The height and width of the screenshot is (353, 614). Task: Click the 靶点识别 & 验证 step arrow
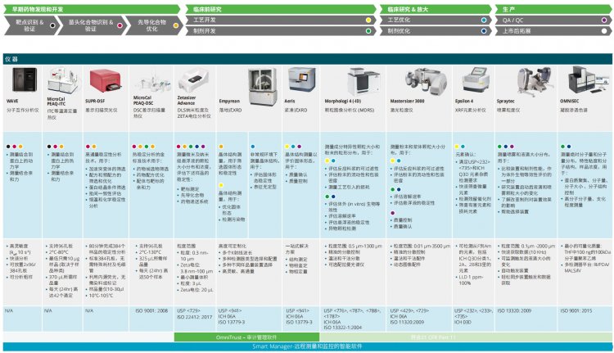click(x=32, y=25)
